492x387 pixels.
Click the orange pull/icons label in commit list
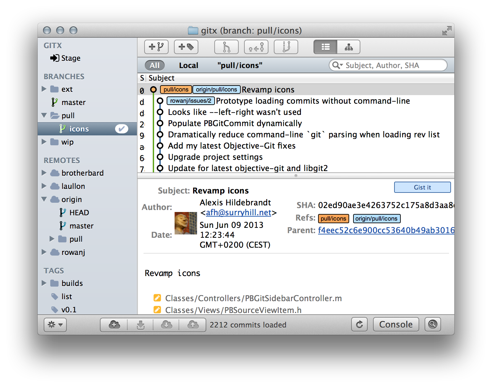point(176,89)
